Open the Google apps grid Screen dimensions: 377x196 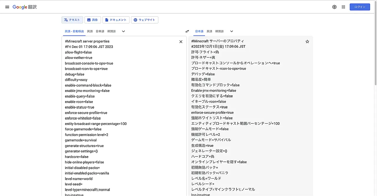[x=343, y=7]
